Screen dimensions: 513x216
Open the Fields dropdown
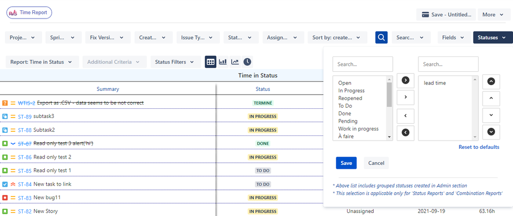click(453, 37)
